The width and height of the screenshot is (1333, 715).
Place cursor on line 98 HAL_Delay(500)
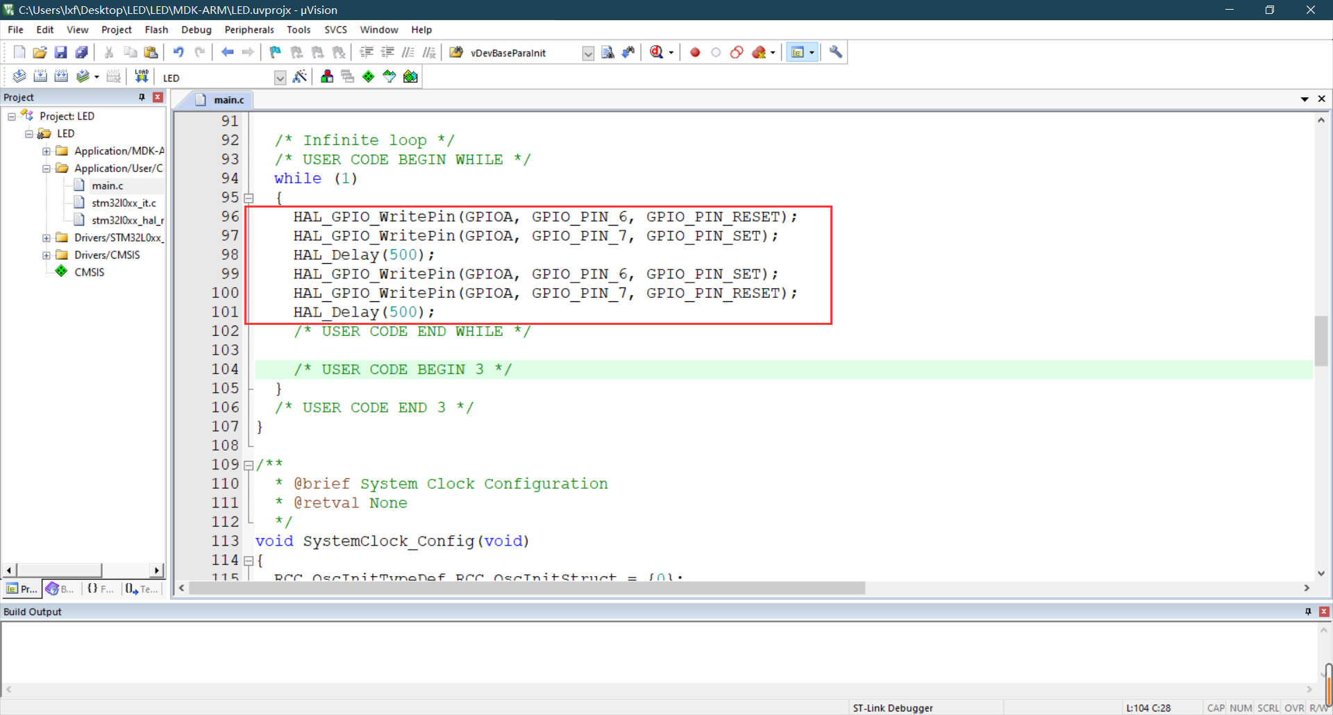[x=363, y=255]
